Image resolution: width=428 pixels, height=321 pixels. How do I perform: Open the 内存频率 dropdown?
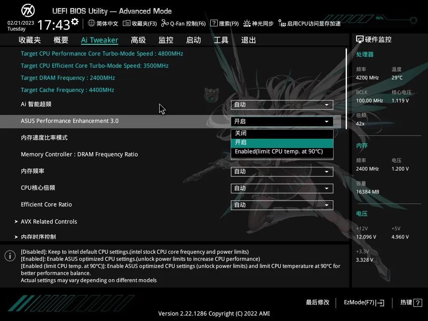point(282,171)
